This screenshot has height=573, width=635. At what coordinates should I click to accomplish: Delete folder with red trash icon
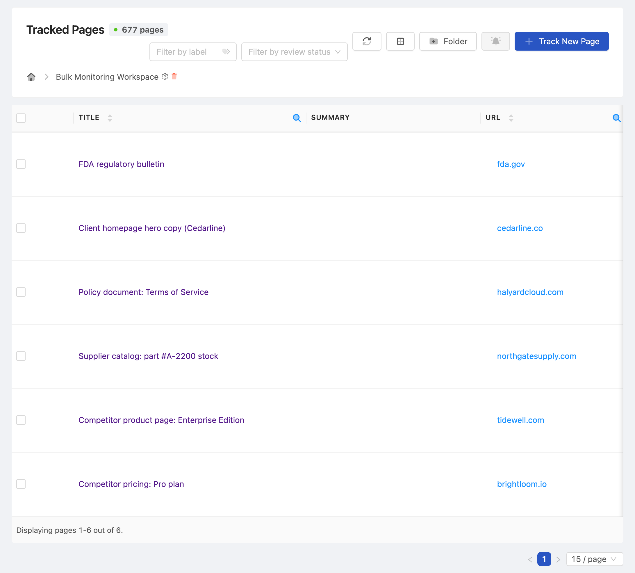(x=174, y=76)
